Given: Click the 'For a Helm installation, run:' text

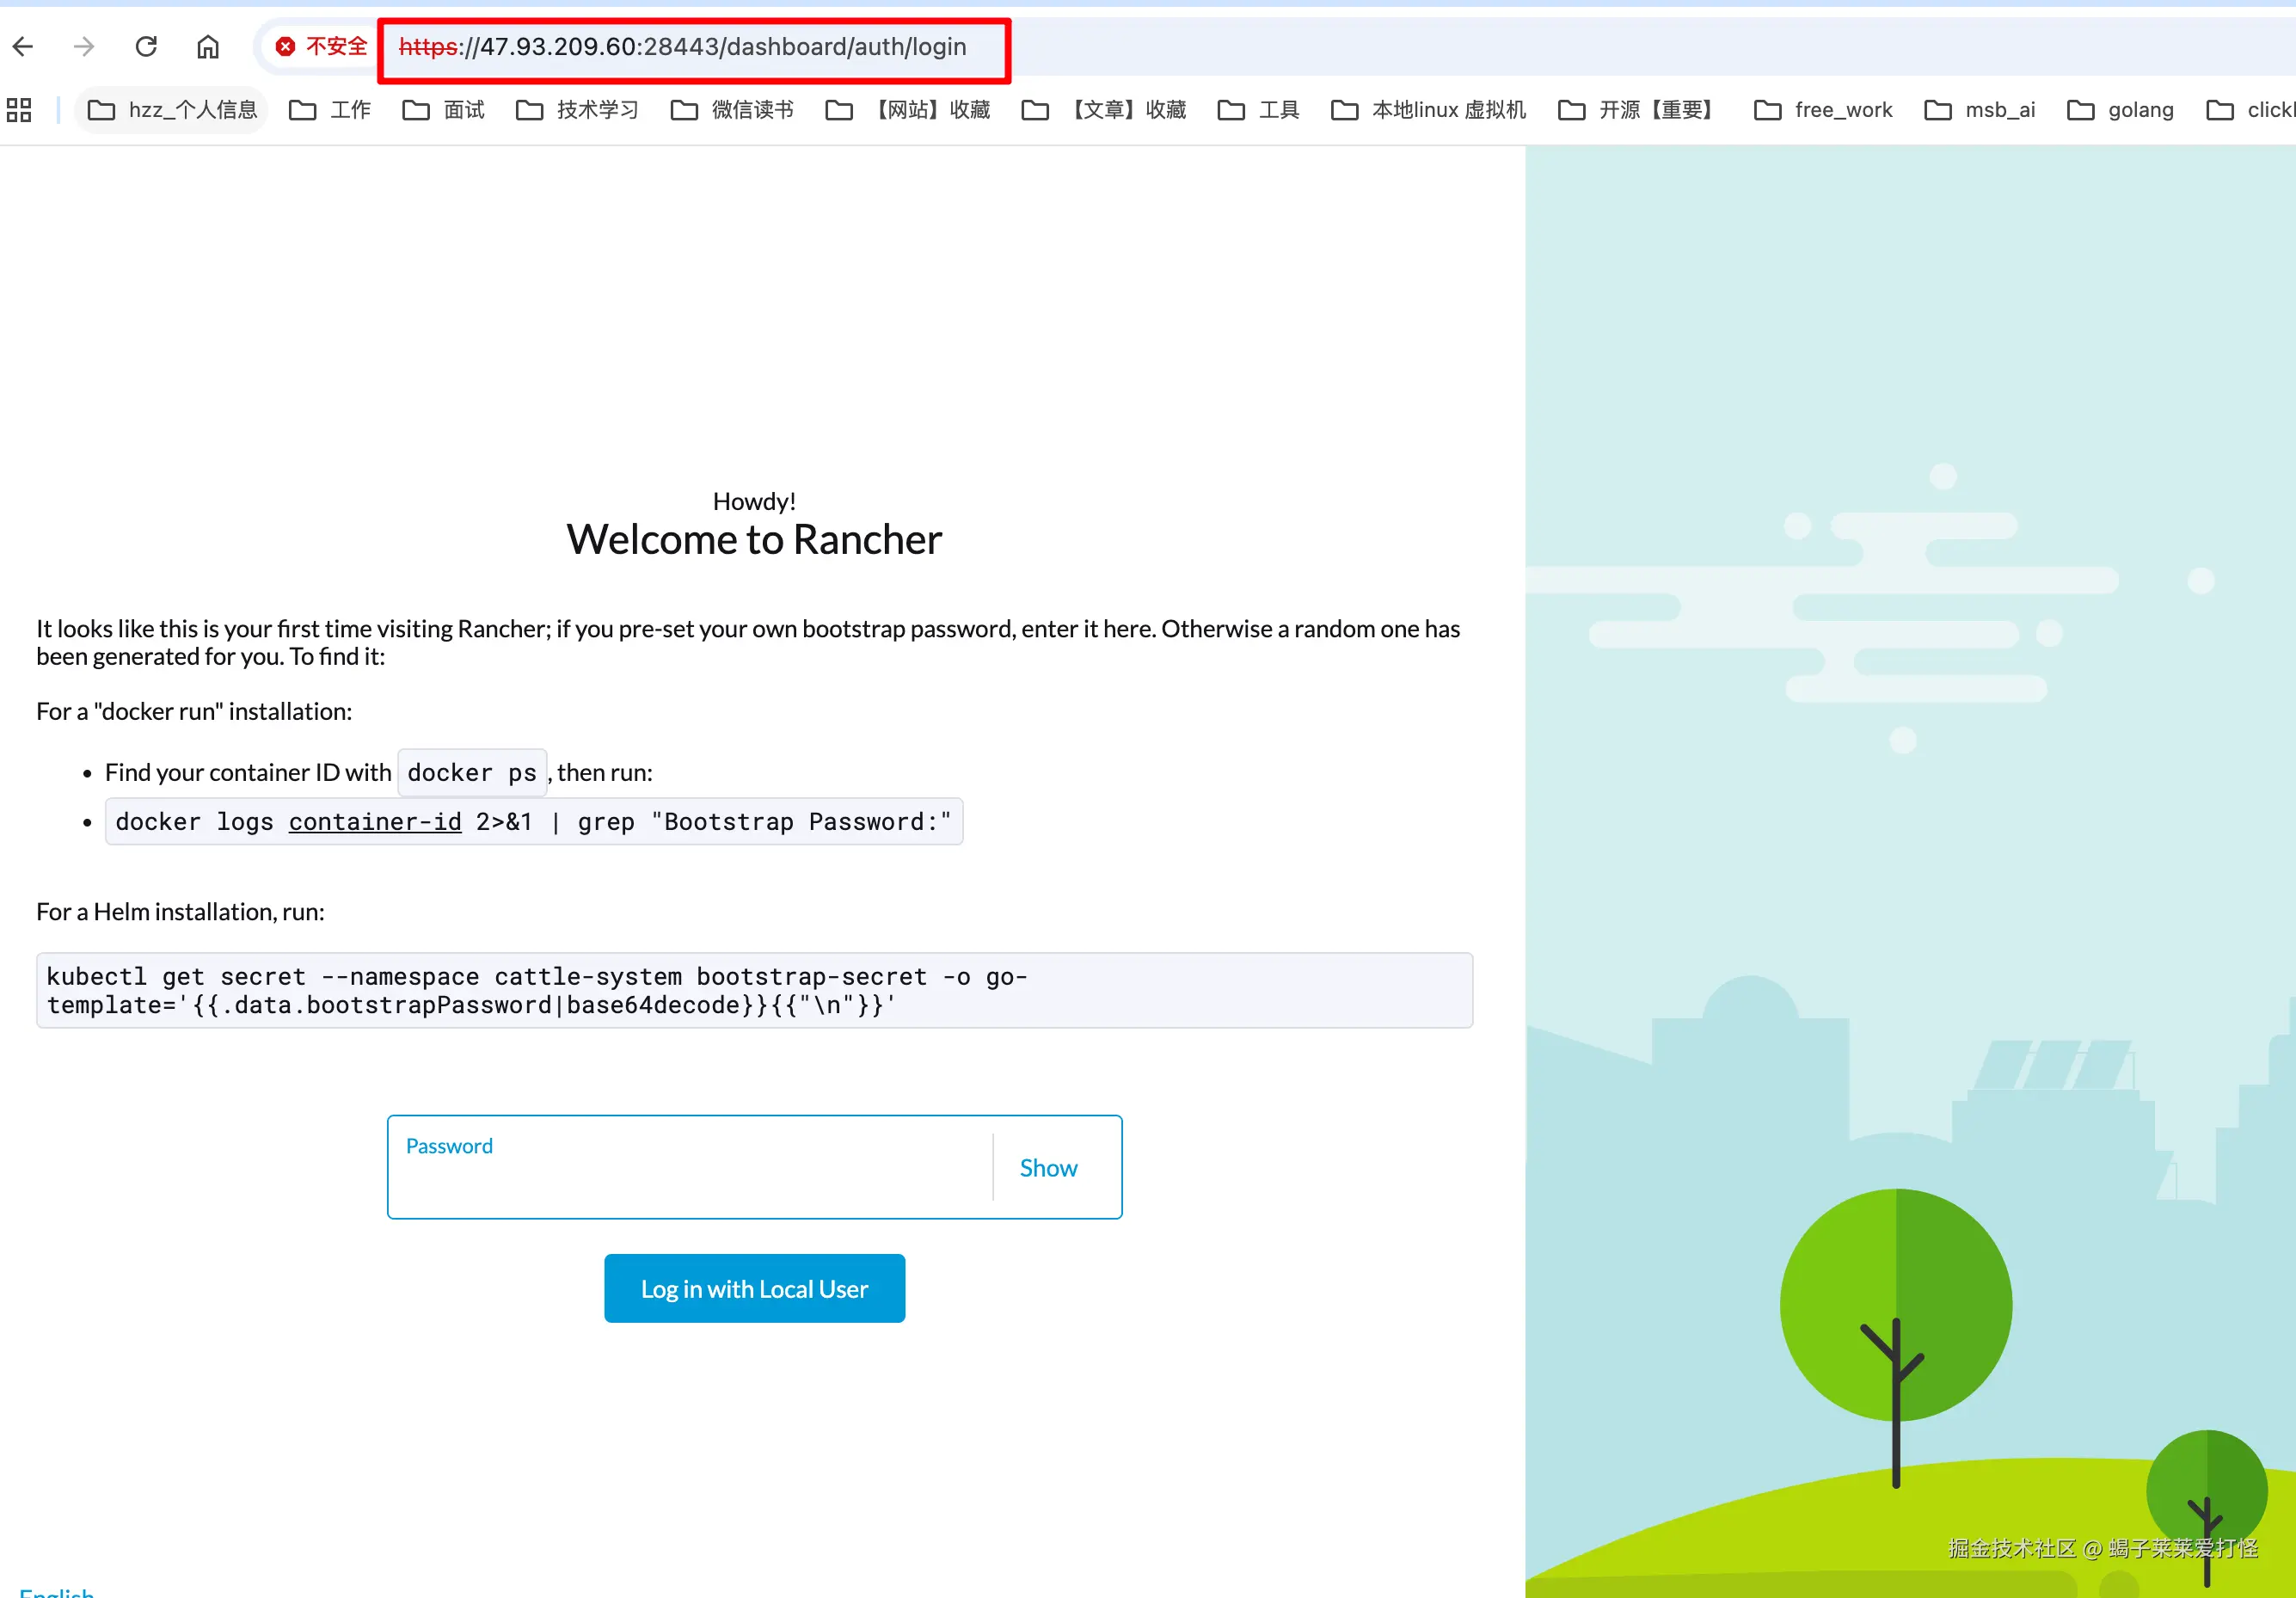Looking at the screenshot, I should click(x=181, y=911).
